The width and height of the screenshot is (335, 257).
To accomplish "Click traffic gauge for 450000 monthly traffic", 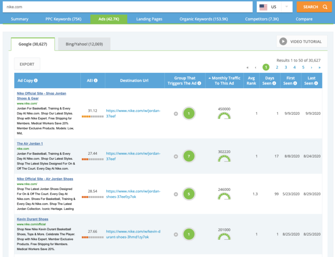I will point(224,116).
